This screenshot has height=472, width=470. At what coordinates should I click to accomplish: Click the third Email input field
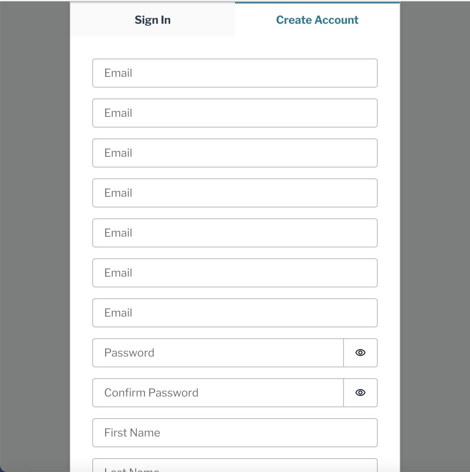[x=235, y=153]
